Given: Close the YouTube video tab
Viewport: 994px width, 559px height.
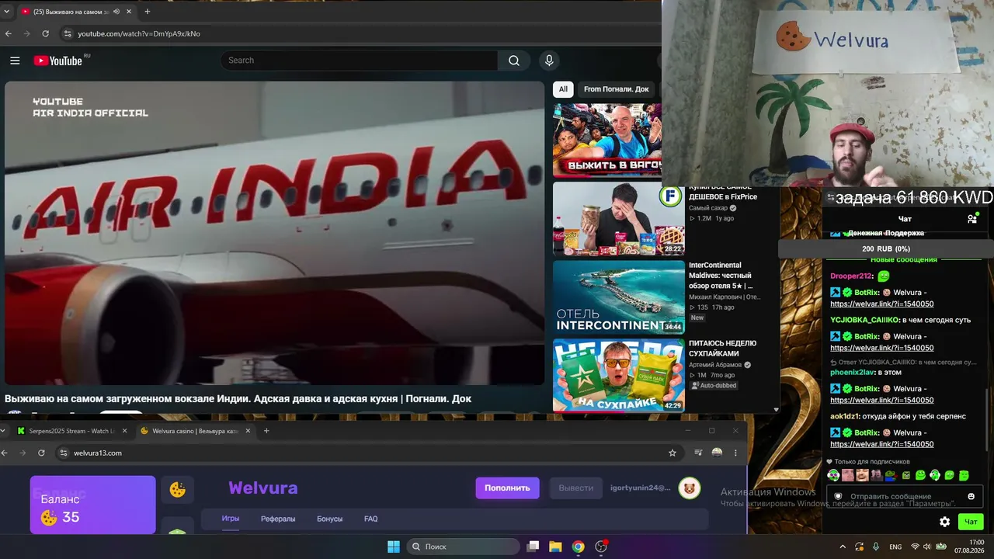Looking at the screenshot, I should coord(130,12).
